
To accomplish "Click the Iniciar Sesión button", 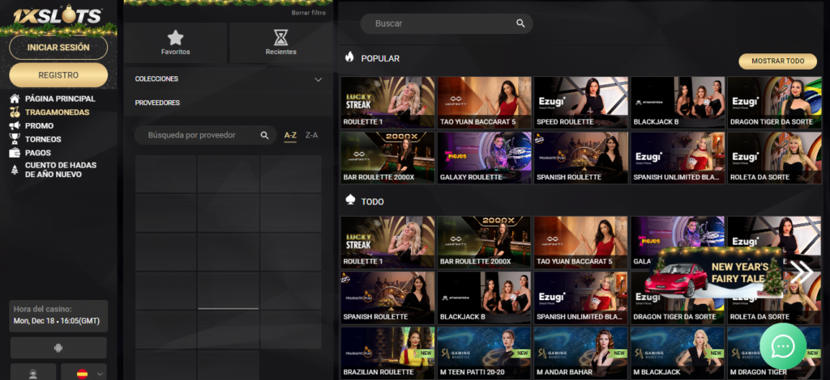I will (x=58, y=48).
